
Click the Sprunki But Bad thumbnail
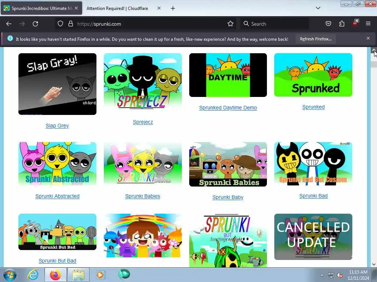point(57,232)
